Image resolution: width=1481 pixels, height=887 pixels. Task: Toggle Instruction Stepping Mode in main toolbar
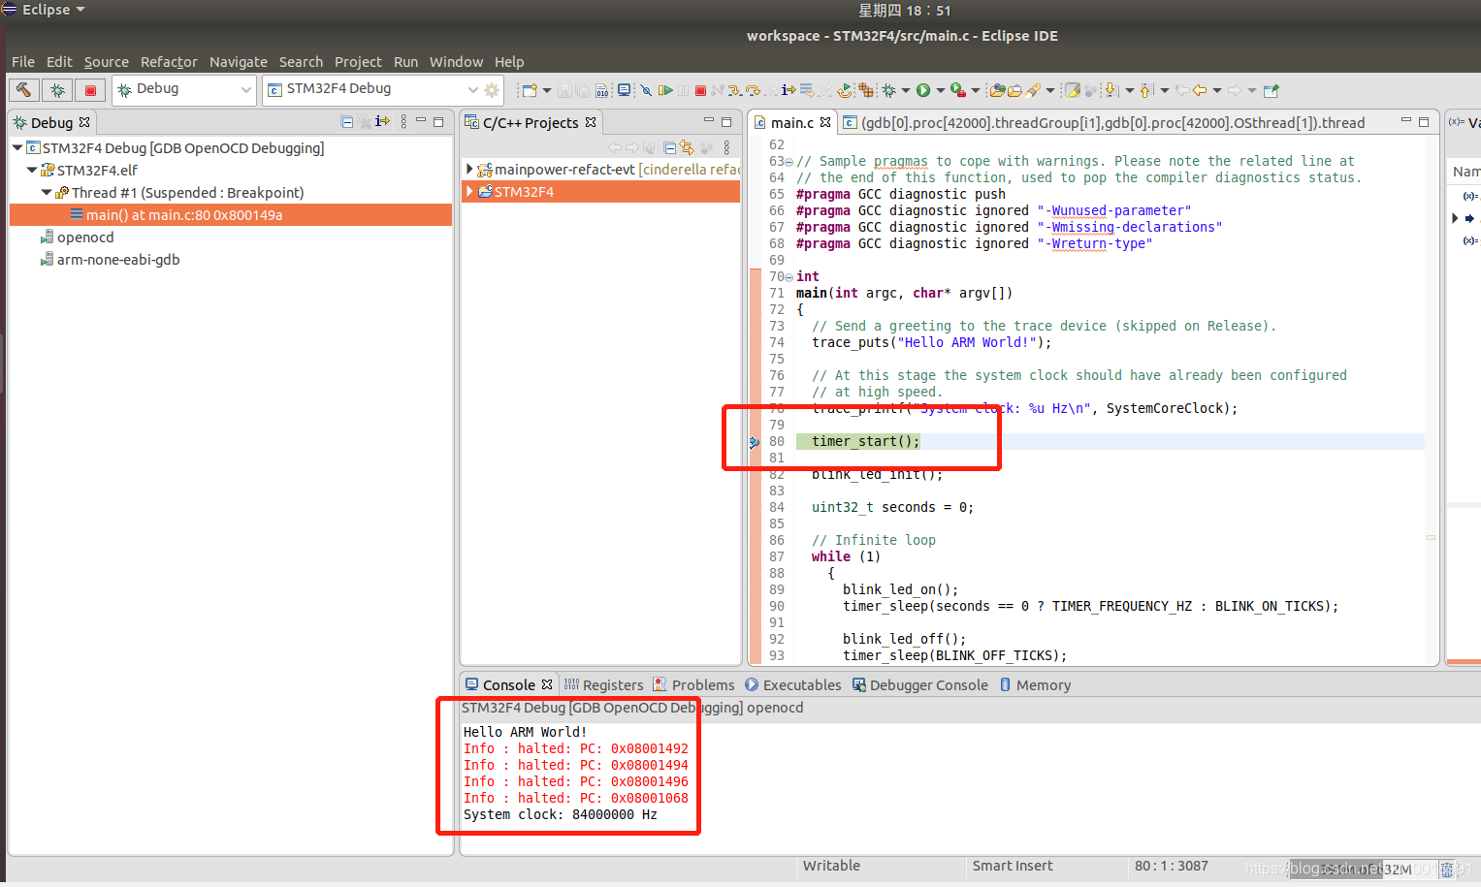point(789,90)
